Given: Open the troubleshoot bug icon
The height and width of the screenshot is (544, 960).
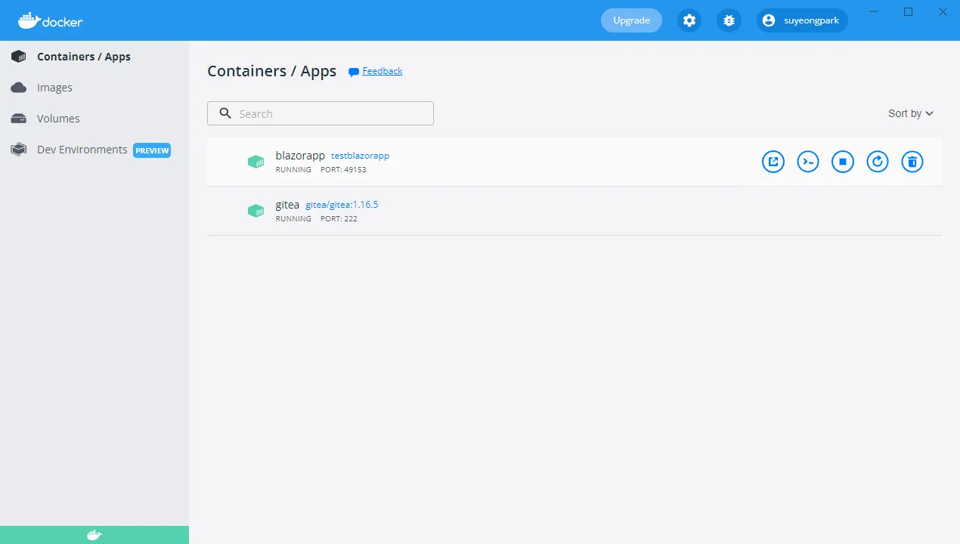Looking at the screenshot, I should pyautogui.click(x=729, y=20).
